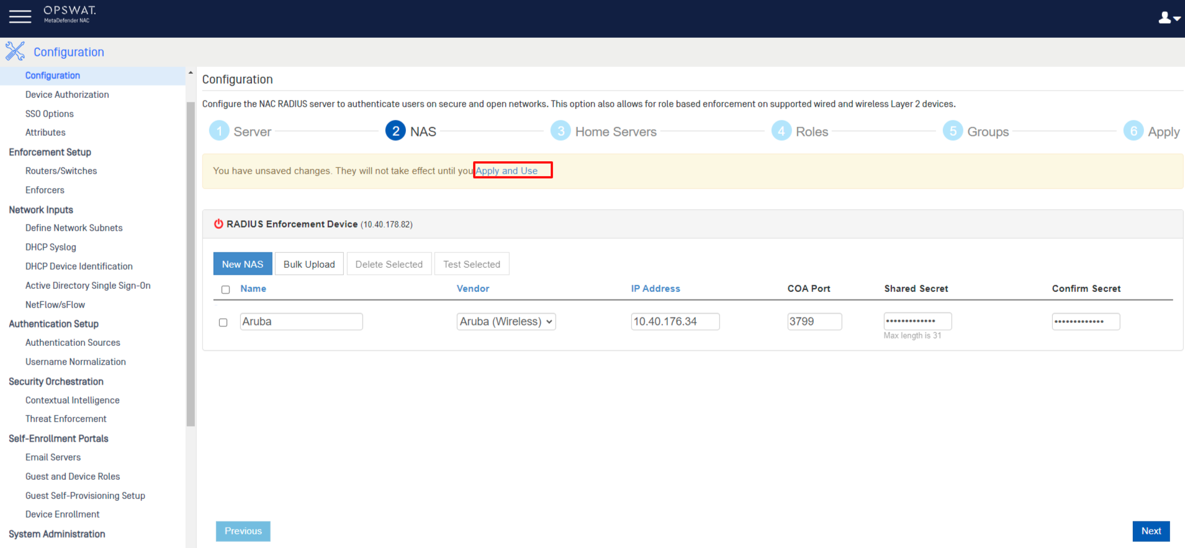
Task: Toggle the select-all NAS checkbox in header
Action: coord(225,289)
